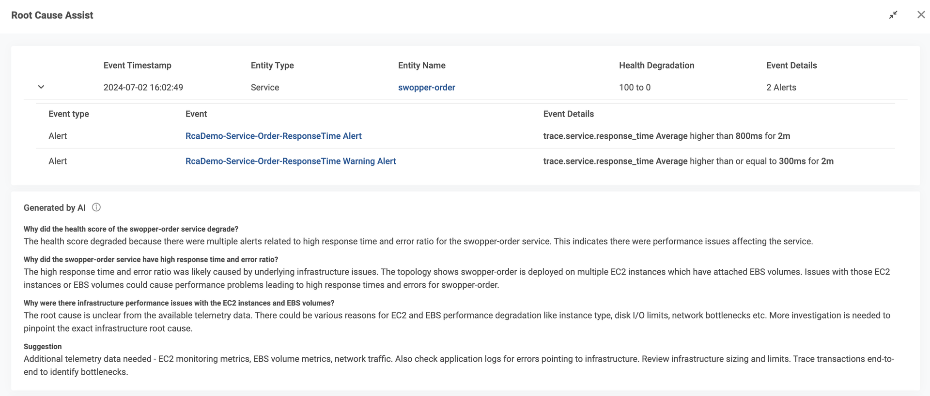
Task: Select the Entity Name column header
Action: 421,65
